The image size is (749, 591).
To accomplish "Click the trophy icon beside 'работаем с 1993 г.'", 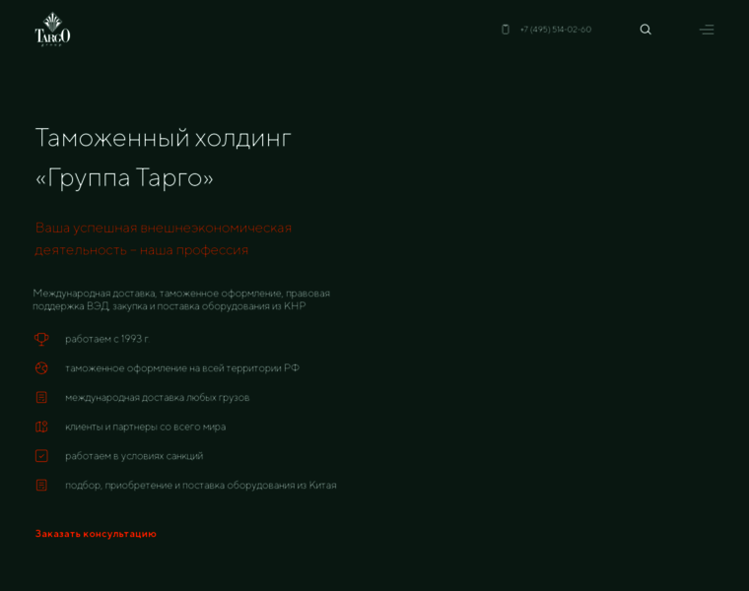I will (x=41, y=339).
